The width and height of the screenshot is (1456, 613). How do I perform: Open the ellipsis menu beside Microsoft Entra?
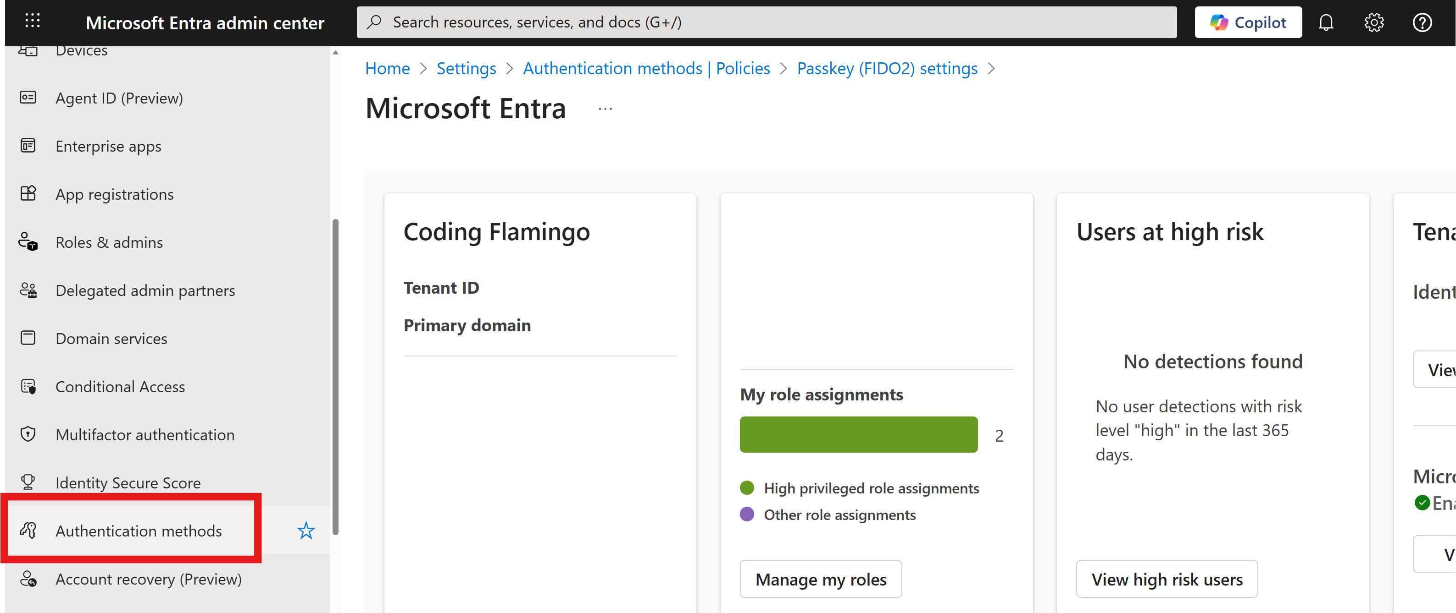click(605, 109)
